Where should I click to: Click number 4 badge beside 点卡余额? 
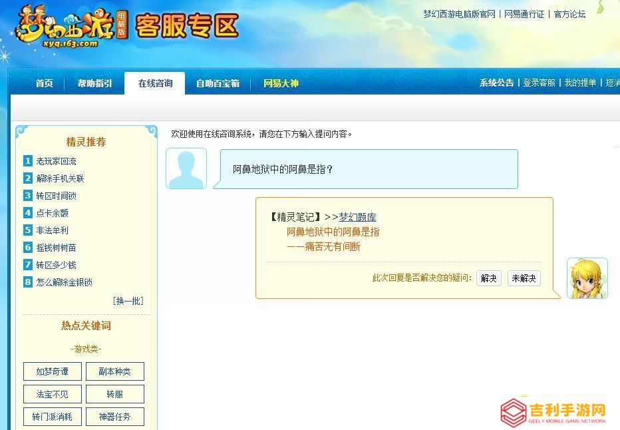(x=28, y=213)
